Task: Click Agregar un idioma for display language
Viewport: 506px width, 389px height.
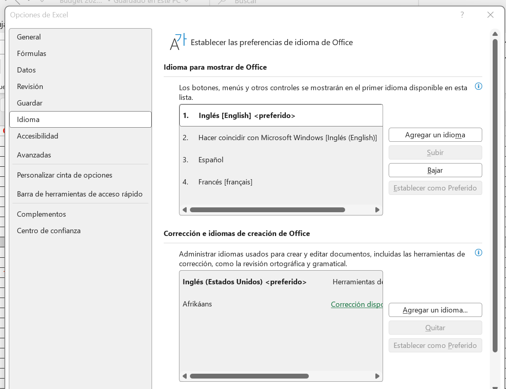Action: click(435, 135)
